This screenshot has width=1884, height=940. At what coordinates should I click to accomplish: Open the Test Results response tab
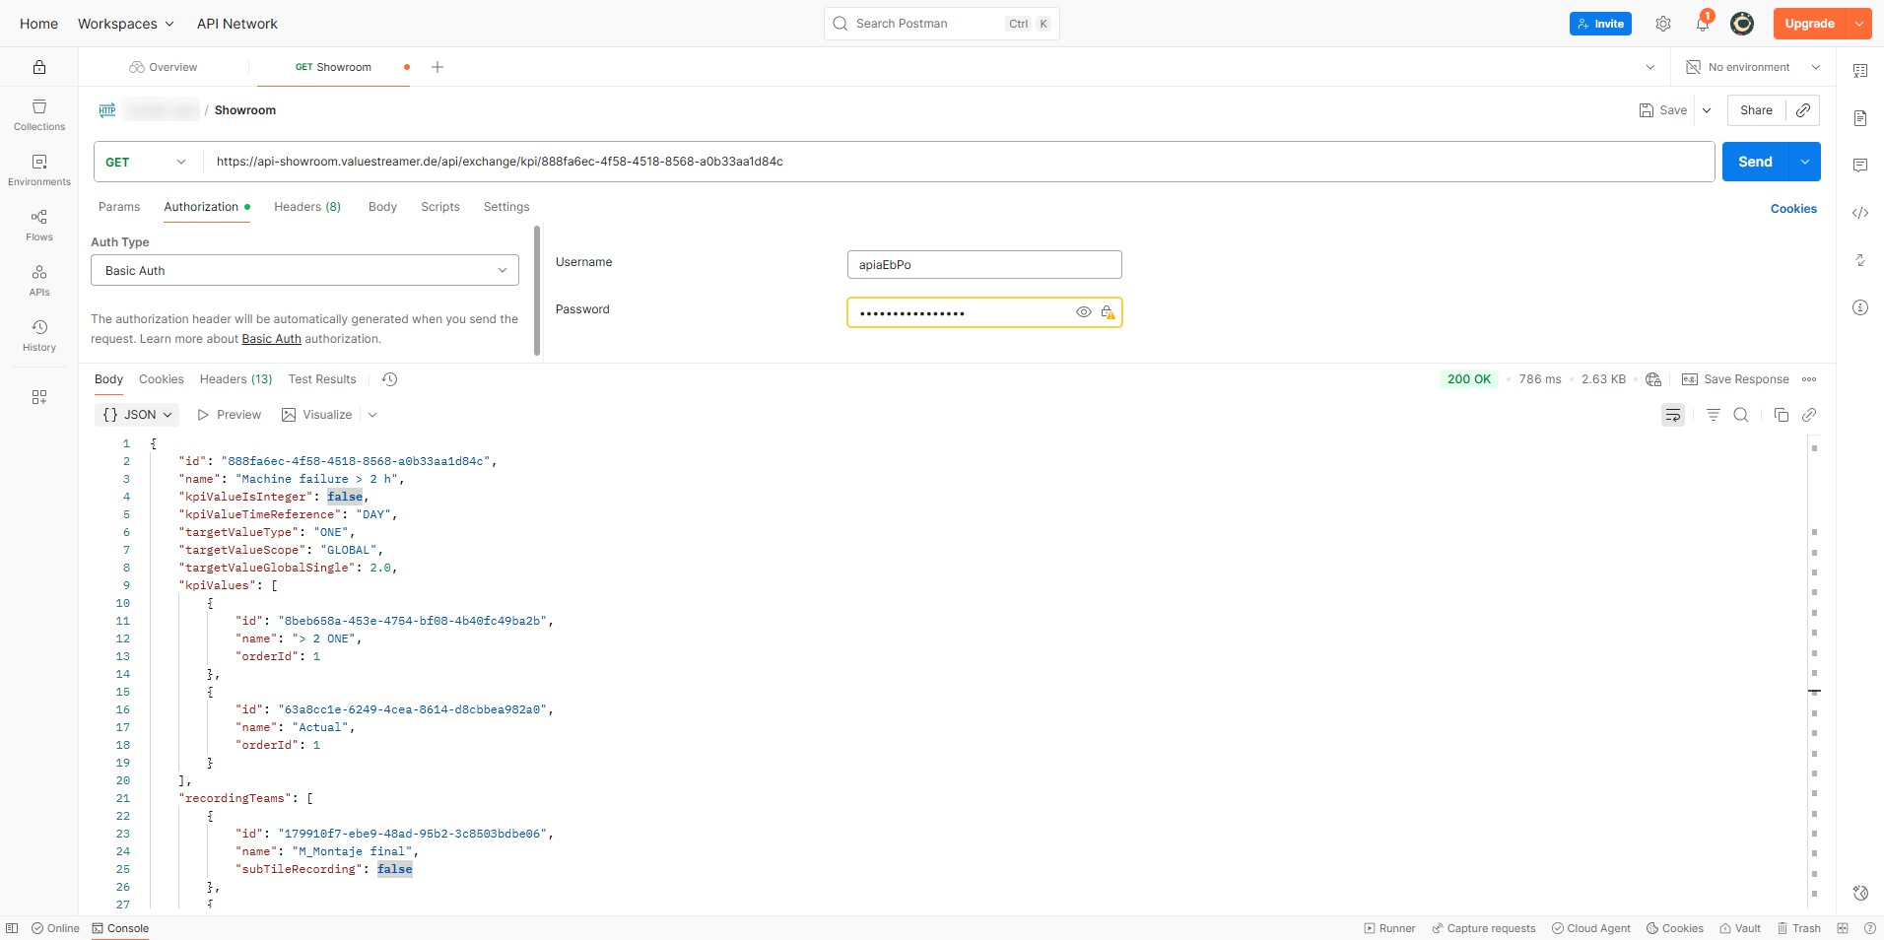[x=322, y=379]
